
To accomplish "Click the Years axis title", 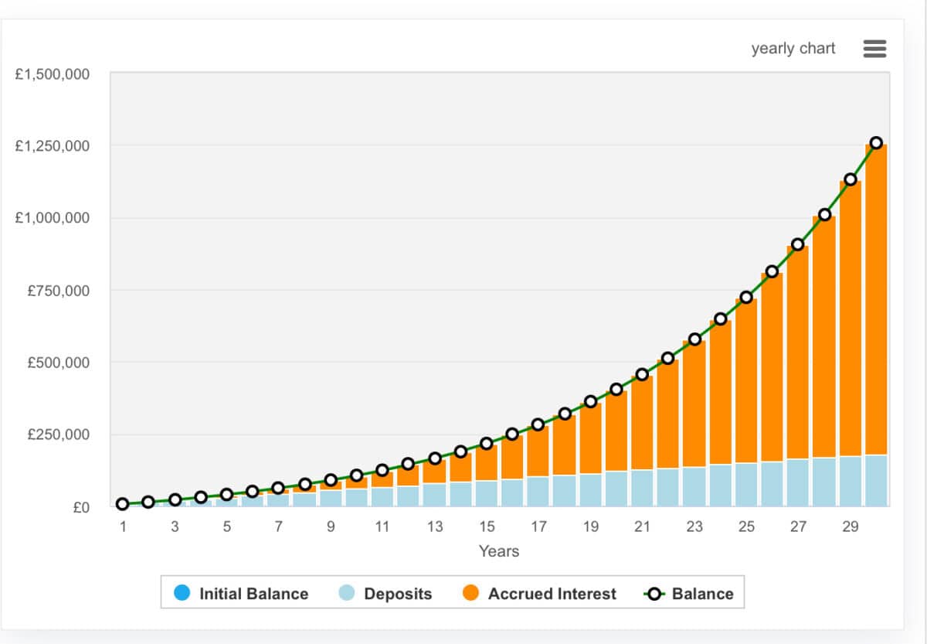I will (498, 551).
